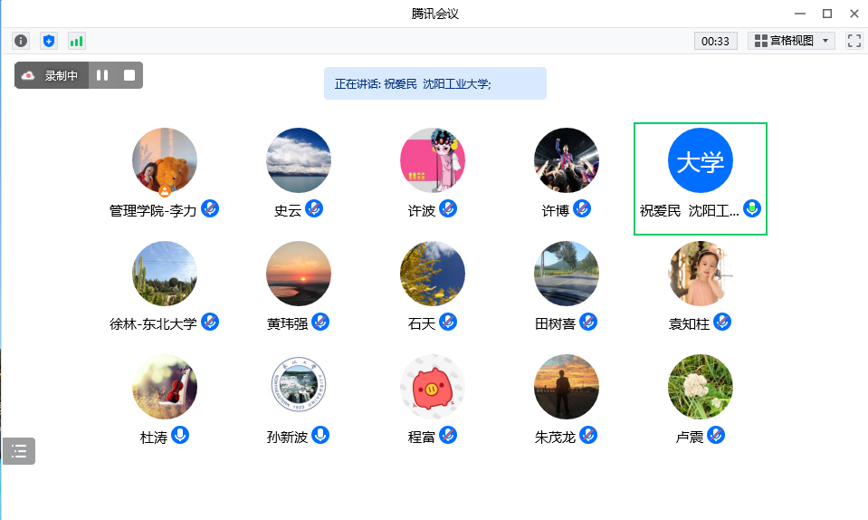Toggle the microphone icon next to 杜涛
The image size is (868, 520).
point(180,435)
